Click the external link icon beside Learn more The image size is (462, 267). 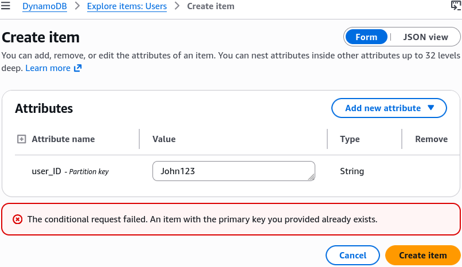[77, 68]
